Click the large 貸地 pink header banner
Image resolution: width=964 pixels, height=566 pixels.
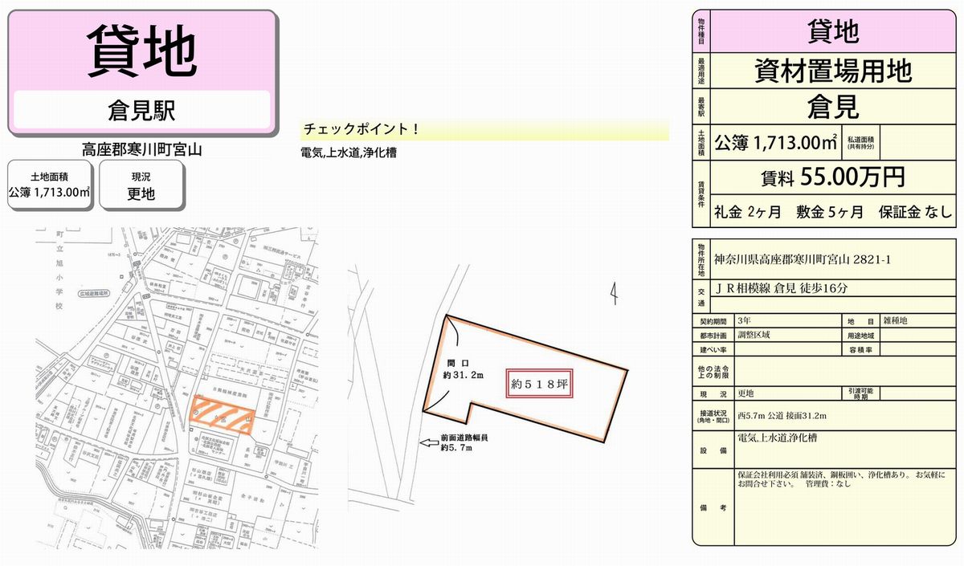142,51
